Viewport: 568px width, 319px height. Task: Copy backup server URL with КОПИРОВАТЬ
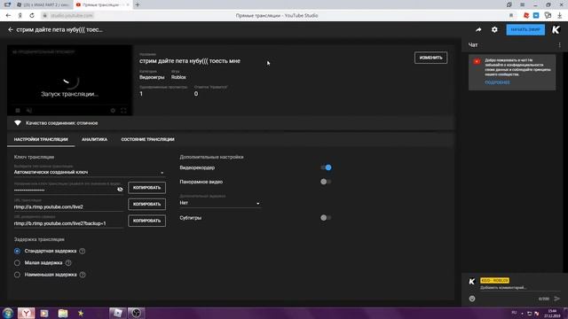click(x=146, y=221)
